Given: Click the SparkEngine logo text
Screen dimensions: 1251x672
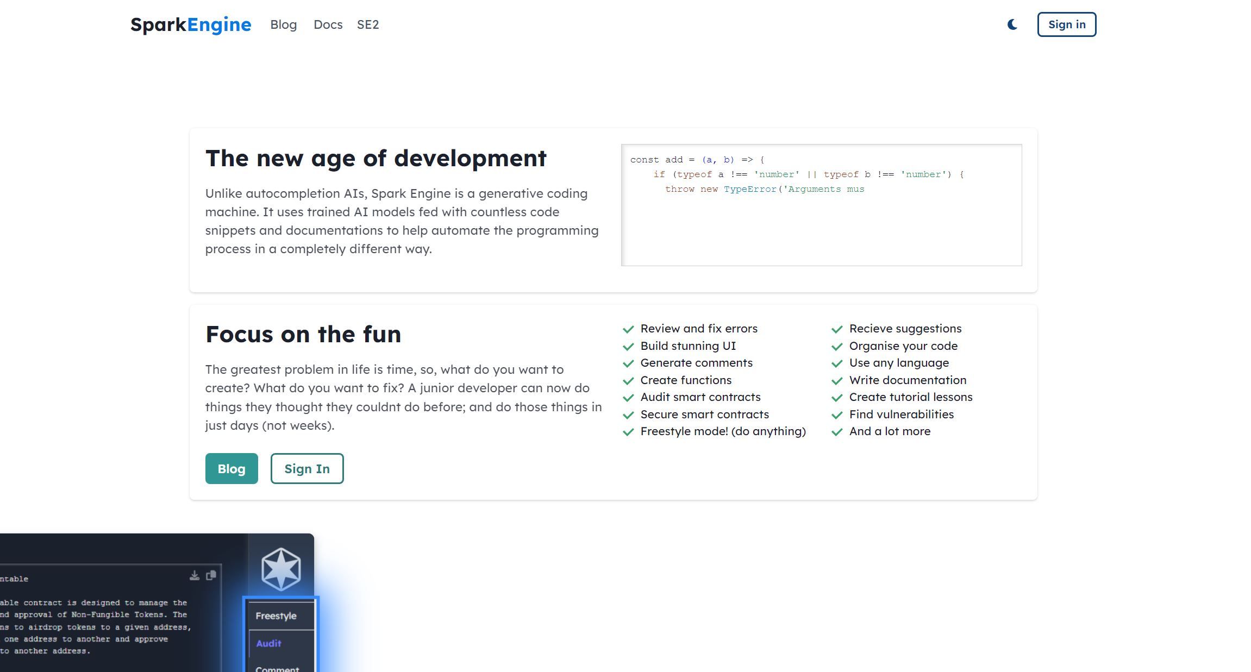Looking at the screenshot, I should tap(190, 24).
